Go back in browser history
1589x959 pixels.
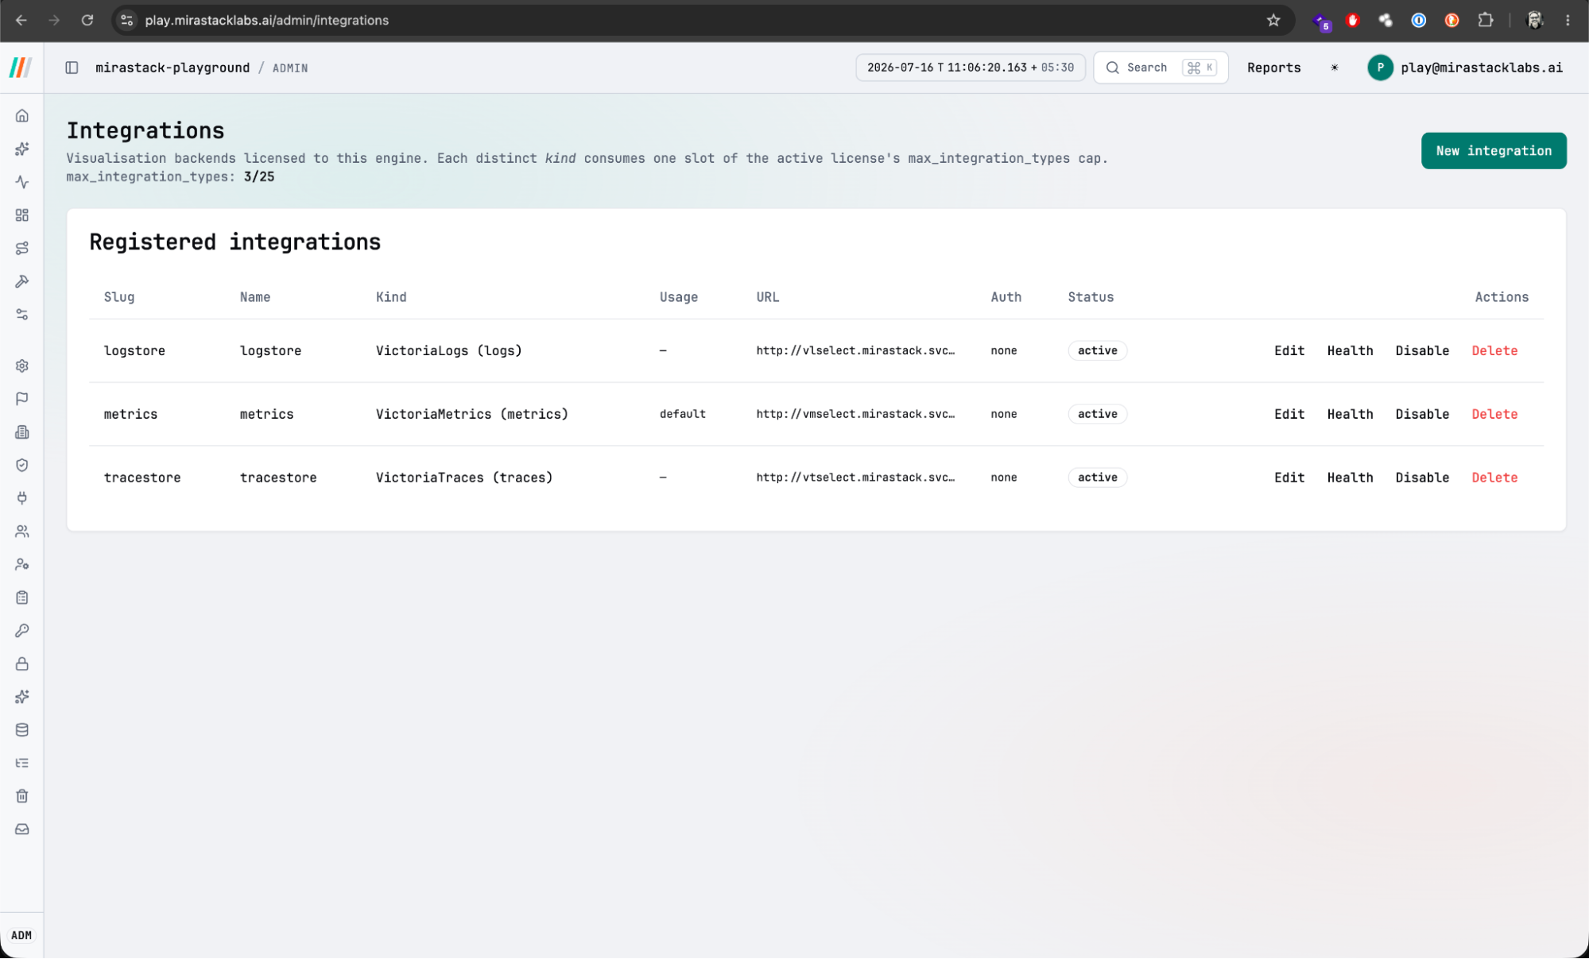tap(21, 21)
